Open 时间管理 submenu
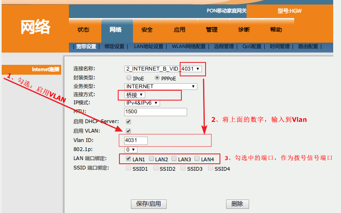The height and width of the screenshot is (213, 341). [280, 46]
